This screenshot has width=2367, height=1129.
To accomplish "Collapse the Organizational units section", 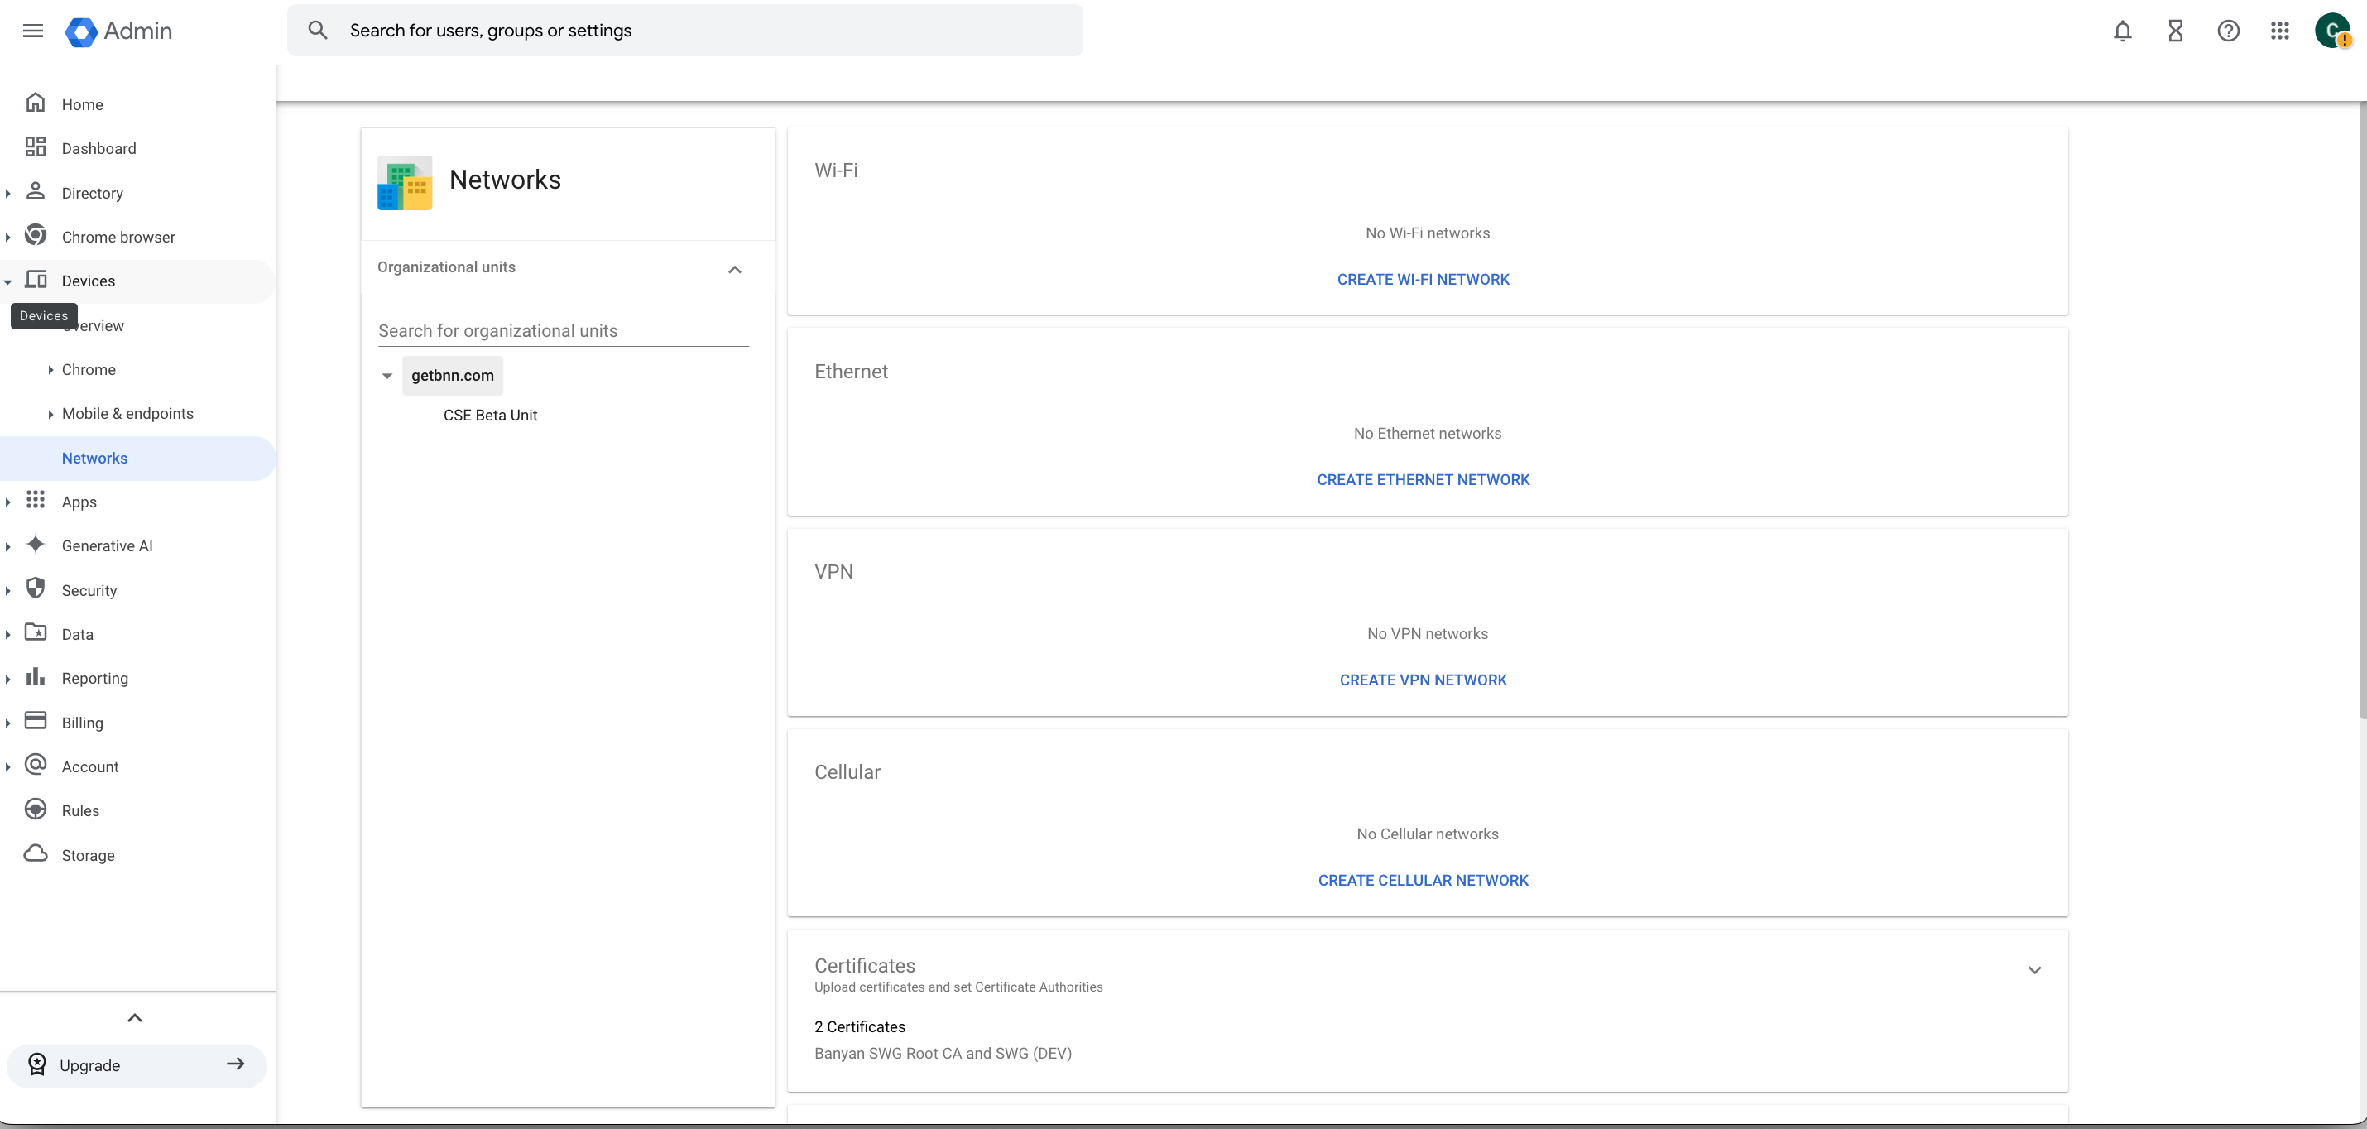I will (x=734, y=269).
